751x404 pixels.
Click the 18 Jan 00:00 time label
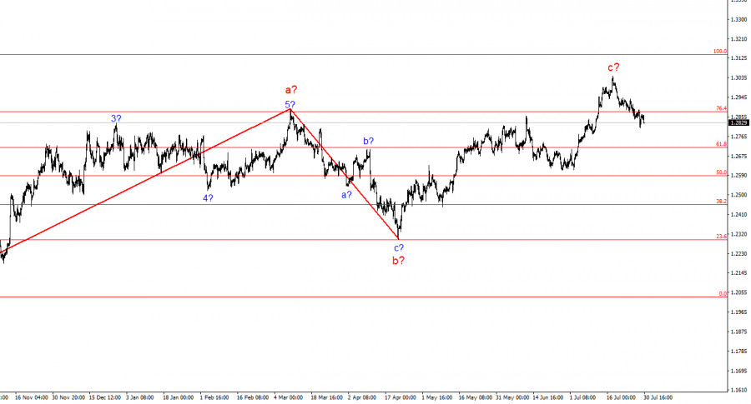tap(178, 398)
